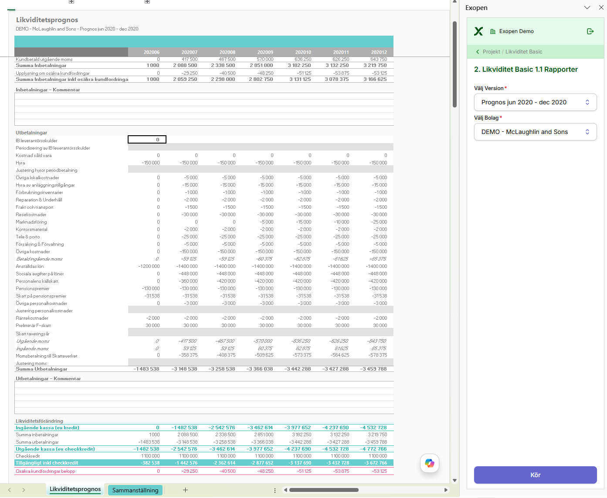Add a new sheet with plus icon
Screen dimensions: 607x498
pyautogui.click(x=185, y=490)
